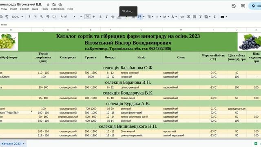This screenshot has width=261, height=147.
Task: Activate the paint format tool
Action: click(7, 17)
